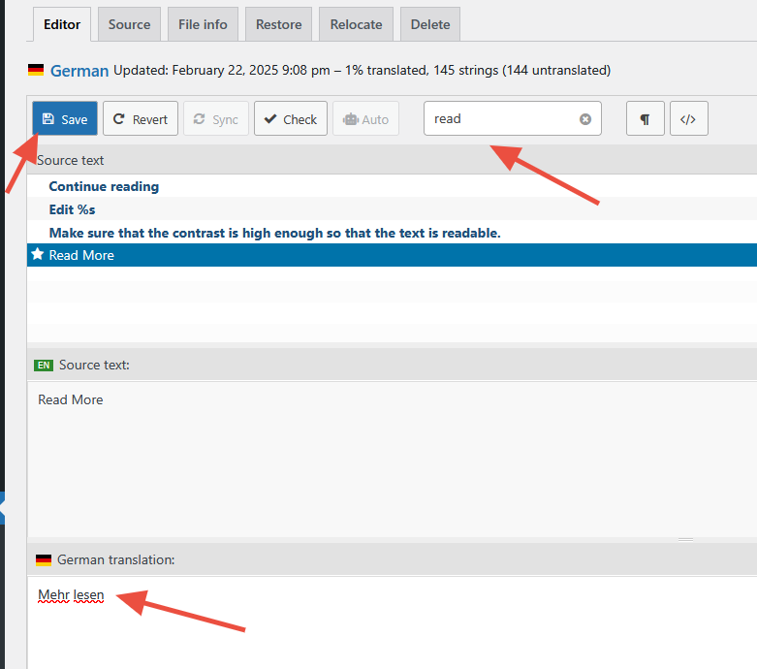
Task: Toggle code view button
Action: (688, 119)
